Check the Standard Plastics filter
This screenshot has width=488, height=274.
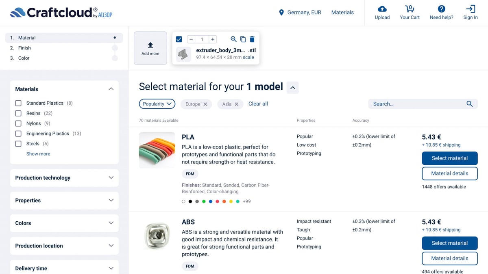(18, 103)
